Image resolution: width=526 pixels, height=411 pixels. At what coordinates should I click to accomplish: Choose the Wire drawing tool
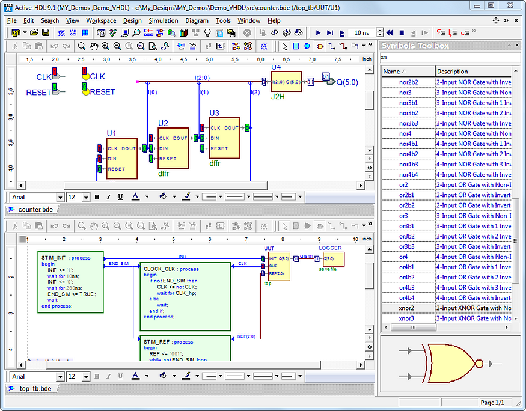(331, 46)
